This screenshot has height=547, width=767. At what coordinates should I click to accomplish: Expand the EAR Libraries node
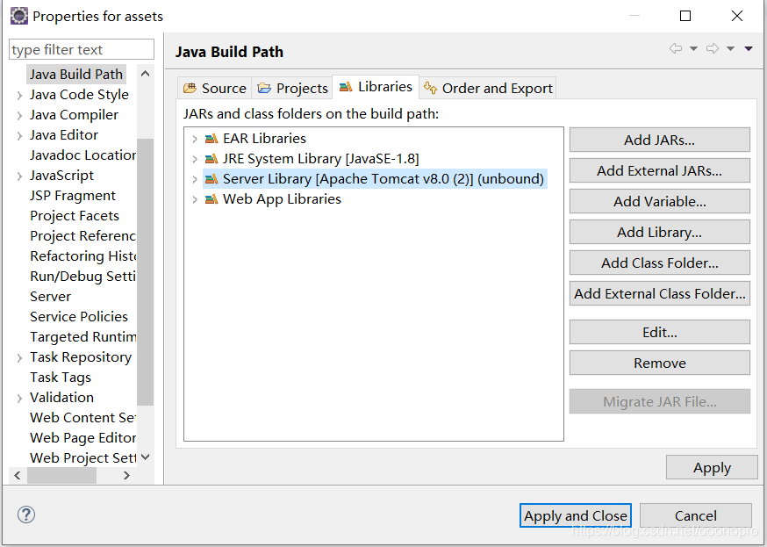click(195, 139)
